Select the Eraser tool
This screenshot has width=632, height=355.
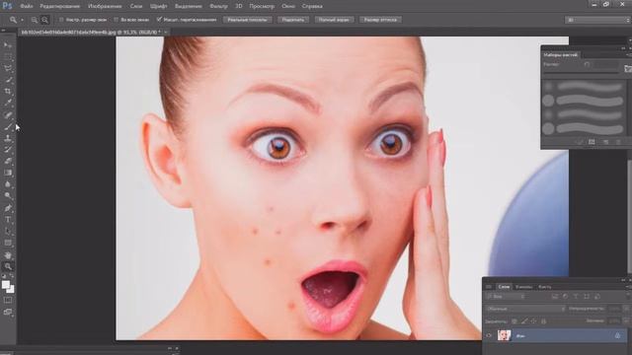pos(8,162)
